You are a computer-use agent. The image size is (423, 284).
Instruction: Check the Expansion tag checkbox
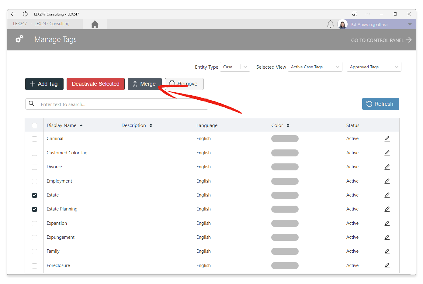34,224
